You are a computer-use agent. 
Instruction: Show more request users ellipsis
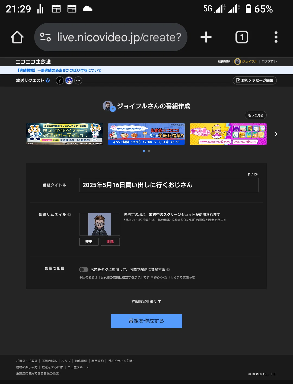click(x=78, y=81)
